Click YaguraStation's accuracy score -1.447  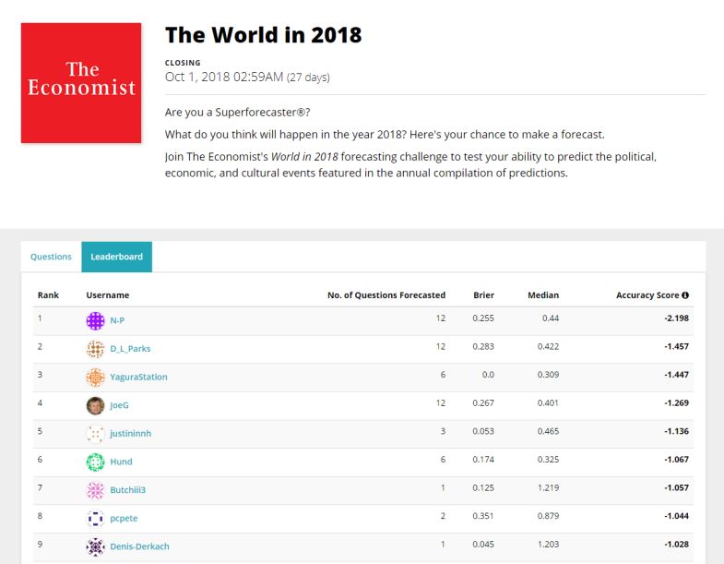[676, 375]
